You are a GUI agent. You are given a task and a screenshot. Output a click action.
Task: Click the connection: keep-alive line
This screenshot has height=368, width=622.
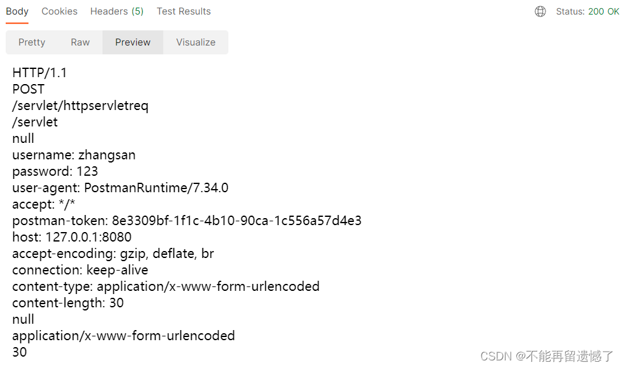[x=80, y=270]
